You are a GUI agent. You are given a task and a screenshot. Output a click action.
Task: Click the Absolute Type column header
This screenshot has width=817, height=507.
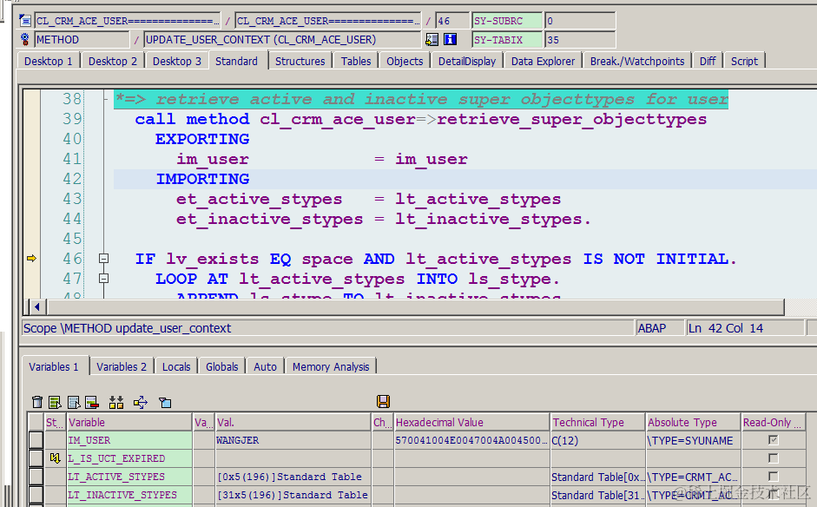[x=693, y=422]
